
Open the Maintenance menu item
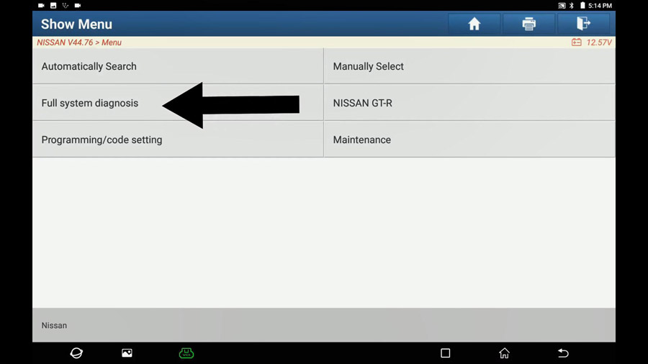click(x=469, y=140)
